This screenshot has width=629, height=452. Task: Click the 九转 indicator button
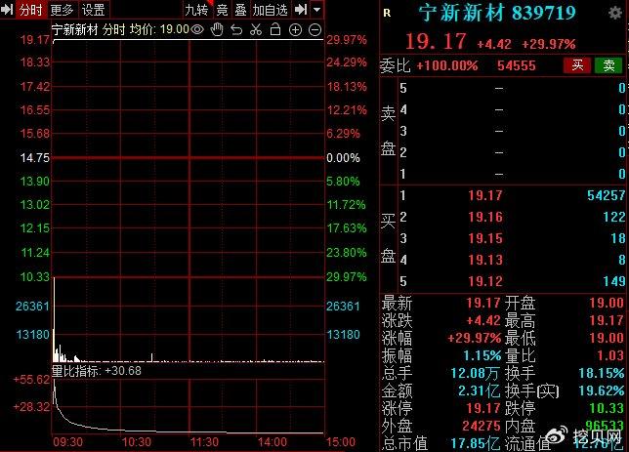[196, 10]
